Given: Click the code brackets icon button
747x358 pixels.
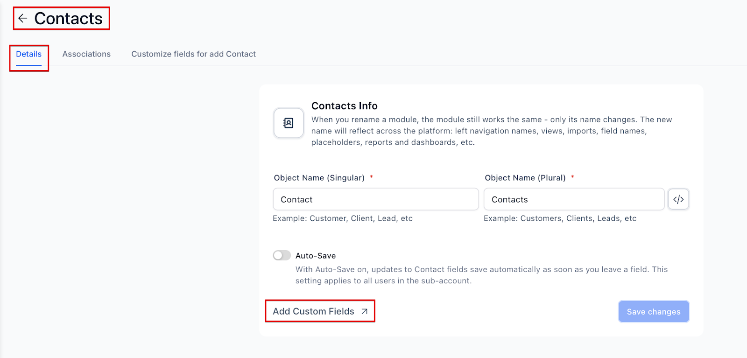Looking at the screenshot, I should [678, 199].
